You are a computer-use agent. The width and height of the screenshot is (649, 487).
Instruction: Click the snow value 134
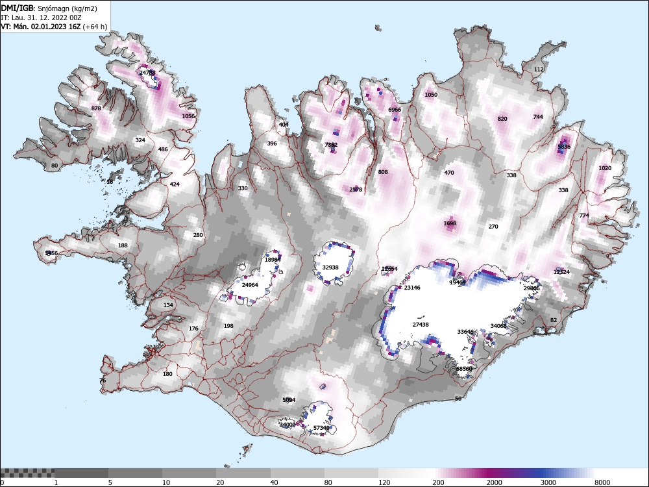click(168, 305)
